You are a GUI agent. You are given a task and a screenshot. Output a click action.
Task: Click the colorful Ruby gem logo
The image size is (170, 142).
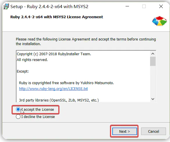[x=159, y=21]
